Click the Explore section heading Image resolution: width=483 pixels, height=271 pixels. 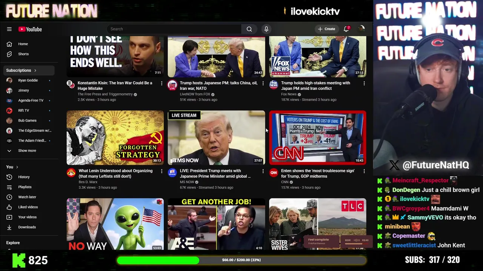pyautogui.click(x=13, y=243)
